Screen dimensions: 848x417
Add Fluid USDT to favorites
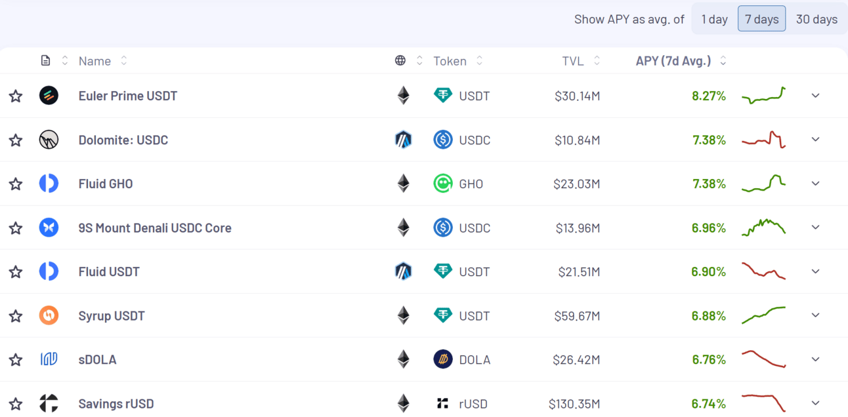point(16,272)
